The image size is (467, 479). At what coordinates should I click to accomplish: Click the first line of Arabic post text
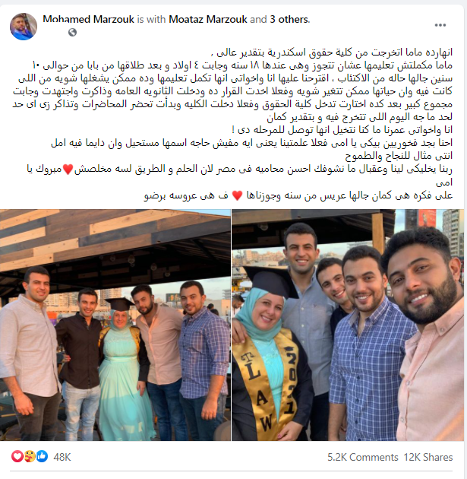click(332, 52)
